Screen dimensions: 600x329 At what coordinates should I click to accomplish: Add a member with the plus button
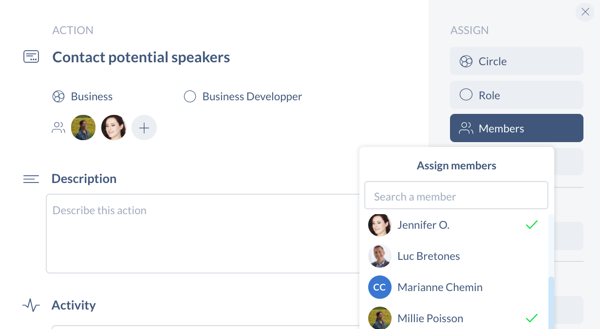tap(144, 128)
